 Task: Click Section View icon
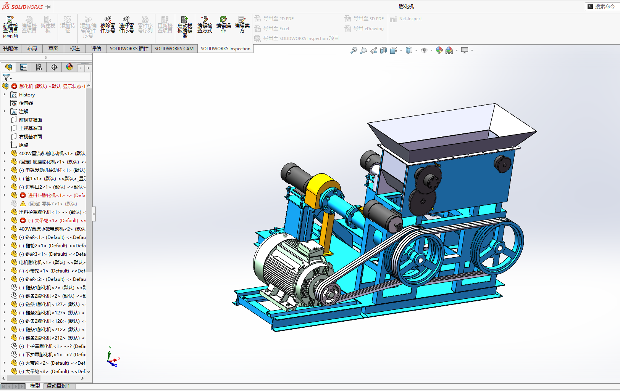(384, 50)
